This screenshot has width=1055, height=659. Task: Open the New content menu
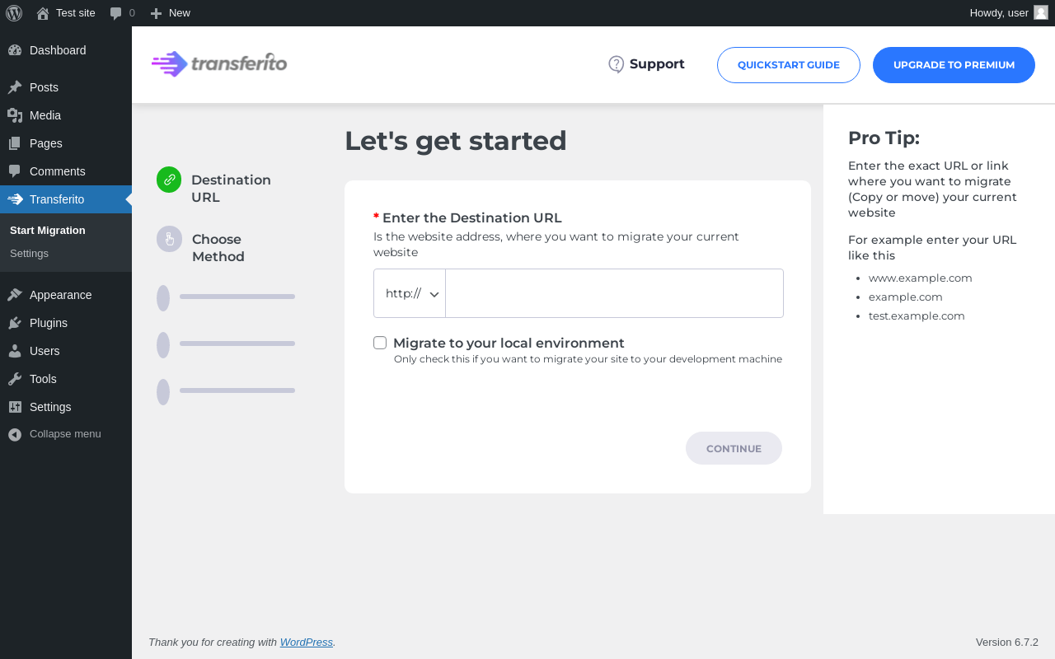coord(171,13)
